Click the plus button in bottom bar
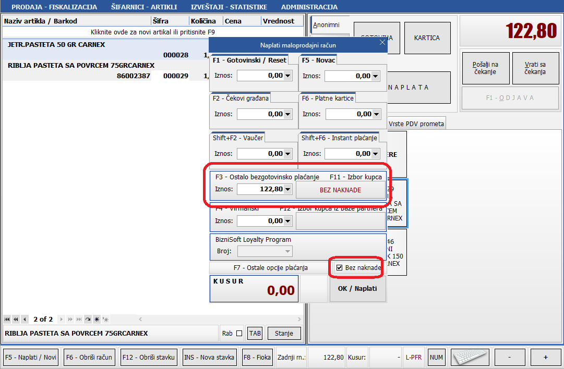 click(545, 358)
